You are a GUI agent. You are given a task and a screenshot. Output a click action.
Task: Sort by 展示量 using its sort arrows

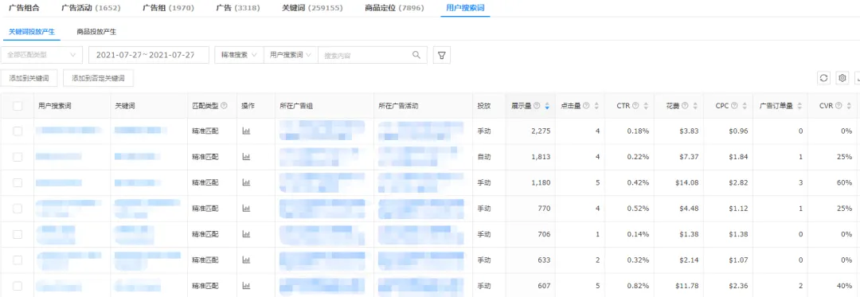[x=547, y=107]
